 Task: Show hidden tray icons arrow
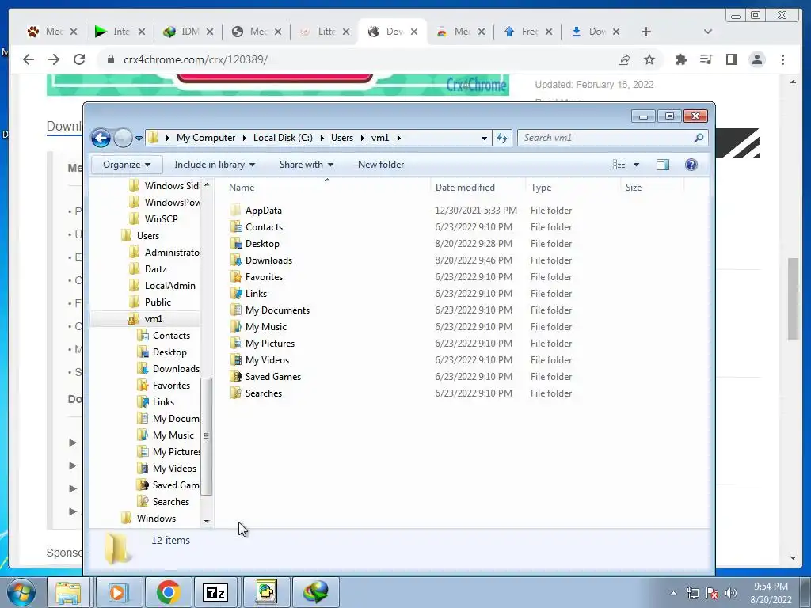pyautogui.click(x=673, y=593)
